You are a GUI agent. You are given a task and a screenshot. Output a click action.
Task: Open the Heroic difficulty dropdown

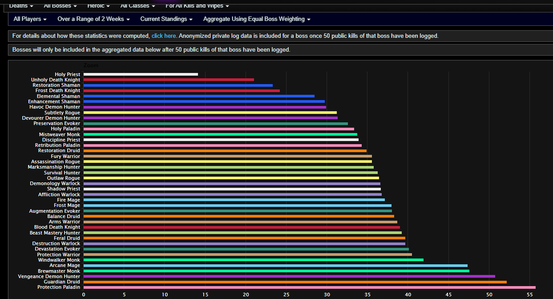98,6
